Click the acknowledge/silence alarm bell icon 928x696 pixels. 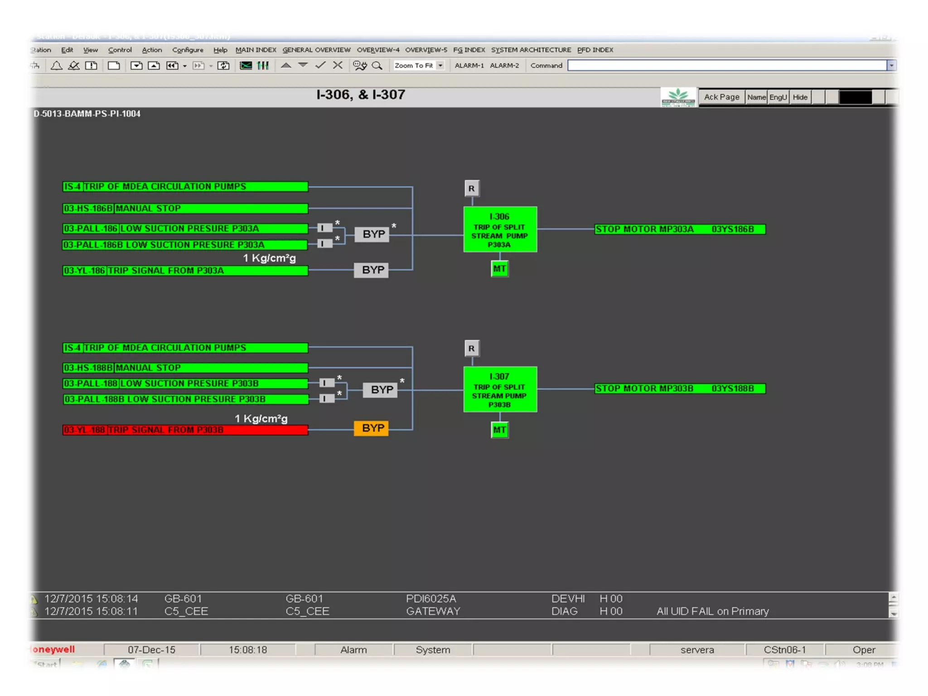click(74, 66)
